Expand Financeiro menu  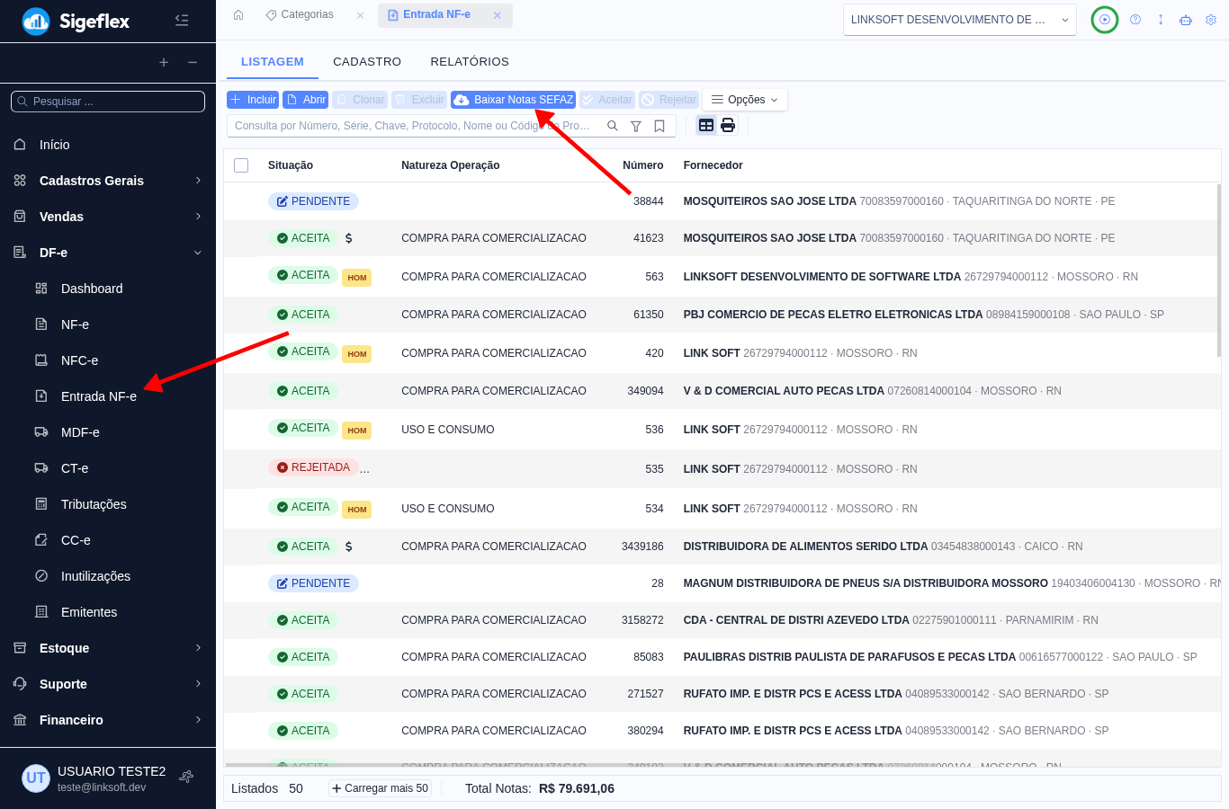108,720
